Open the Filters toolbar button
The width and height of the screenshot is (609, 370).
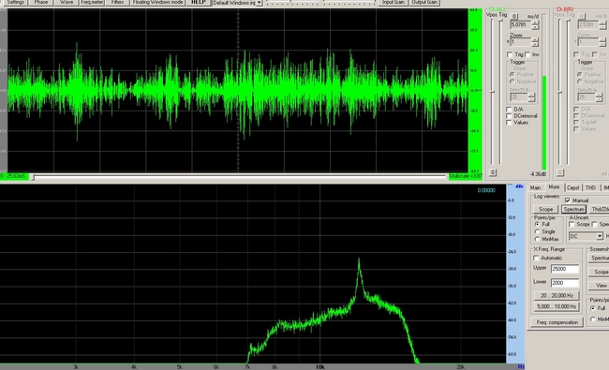click(x=117, y=2)
